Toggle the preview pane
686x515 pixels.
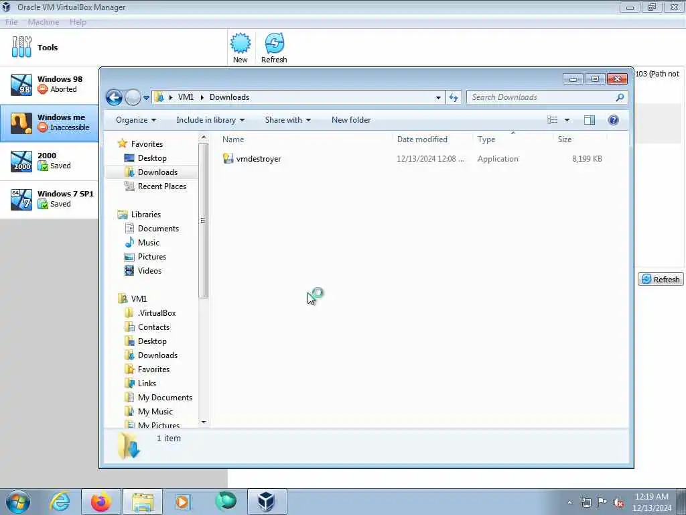tap(590, 120)
